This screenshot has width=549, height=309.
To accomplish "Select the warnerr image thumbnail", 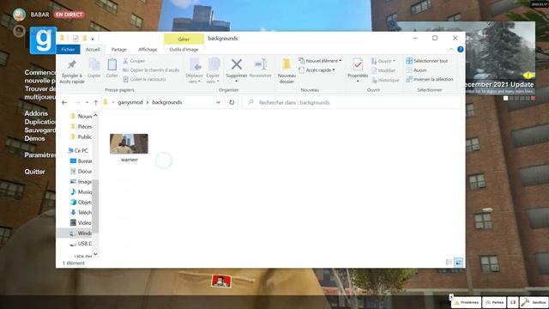I will [x=129, y=143].
